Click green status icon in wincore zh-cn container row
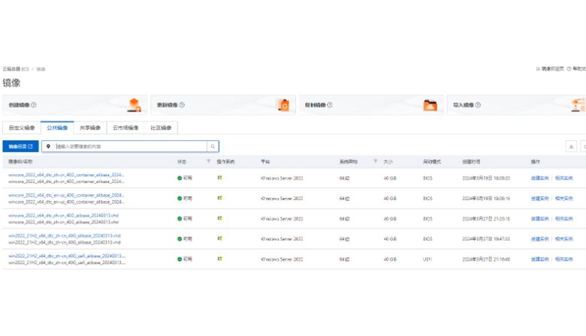The width and height of the screenshot is (586, 336). click(180, 178)
